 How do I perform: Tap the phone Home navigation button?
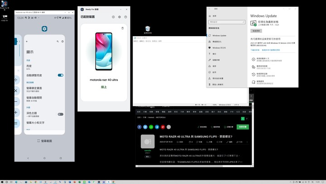(x=44, y=158)
